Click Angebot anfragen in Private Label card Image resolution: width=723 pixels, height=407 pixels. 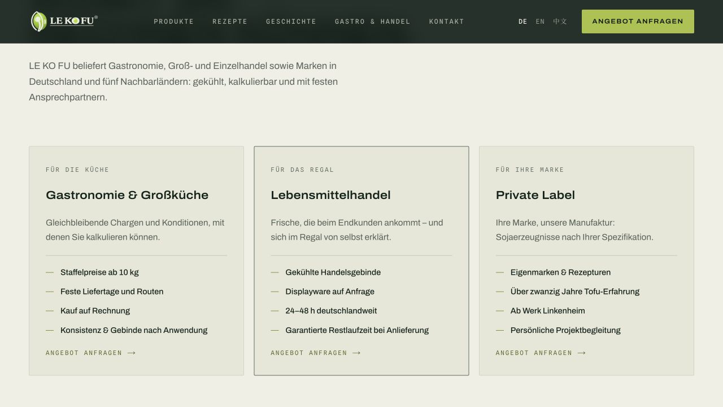pyautogui.click(x=541, y=353)
